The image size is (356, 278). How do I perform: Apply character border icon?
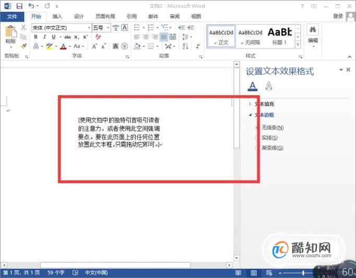pos(124,28)
